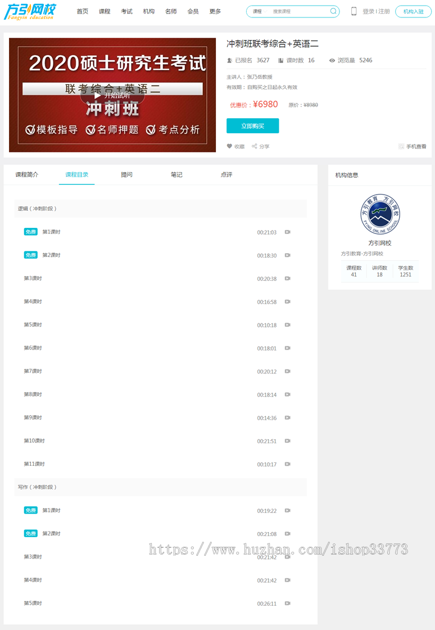The image size is (435, 630).
Task: Click the Fangyin education logo
Action: tap(30, 12)
